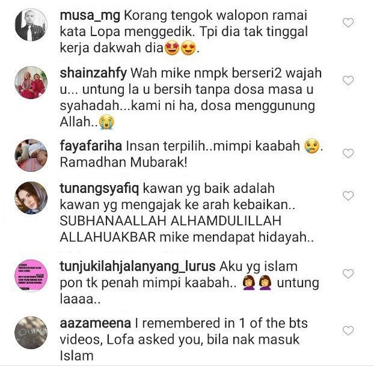Tap the heart beside fayafariha's comment
The height and width of the screenshot is (366, 374).
(348, 153)
